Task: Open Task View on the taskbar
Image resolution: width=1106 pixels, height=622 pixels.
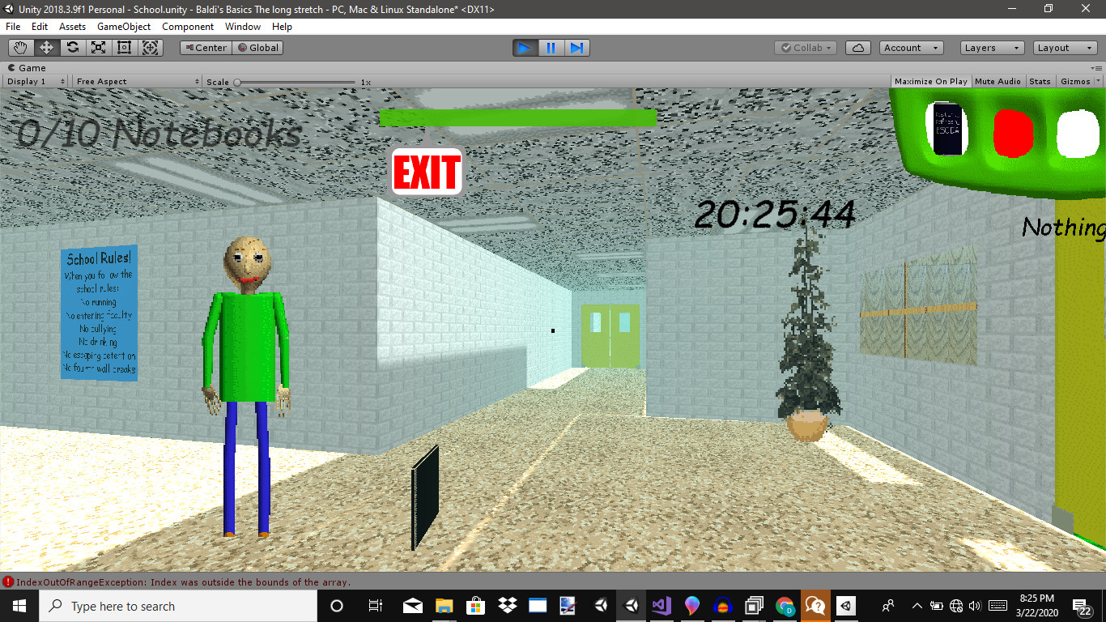Action: coord(375,606)
